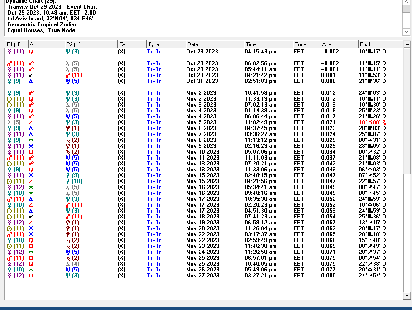412x310 pixels.
Task: Click Mars glyph in Nov 11 11:11:03 pm row
Action: (x=10, y=158)
